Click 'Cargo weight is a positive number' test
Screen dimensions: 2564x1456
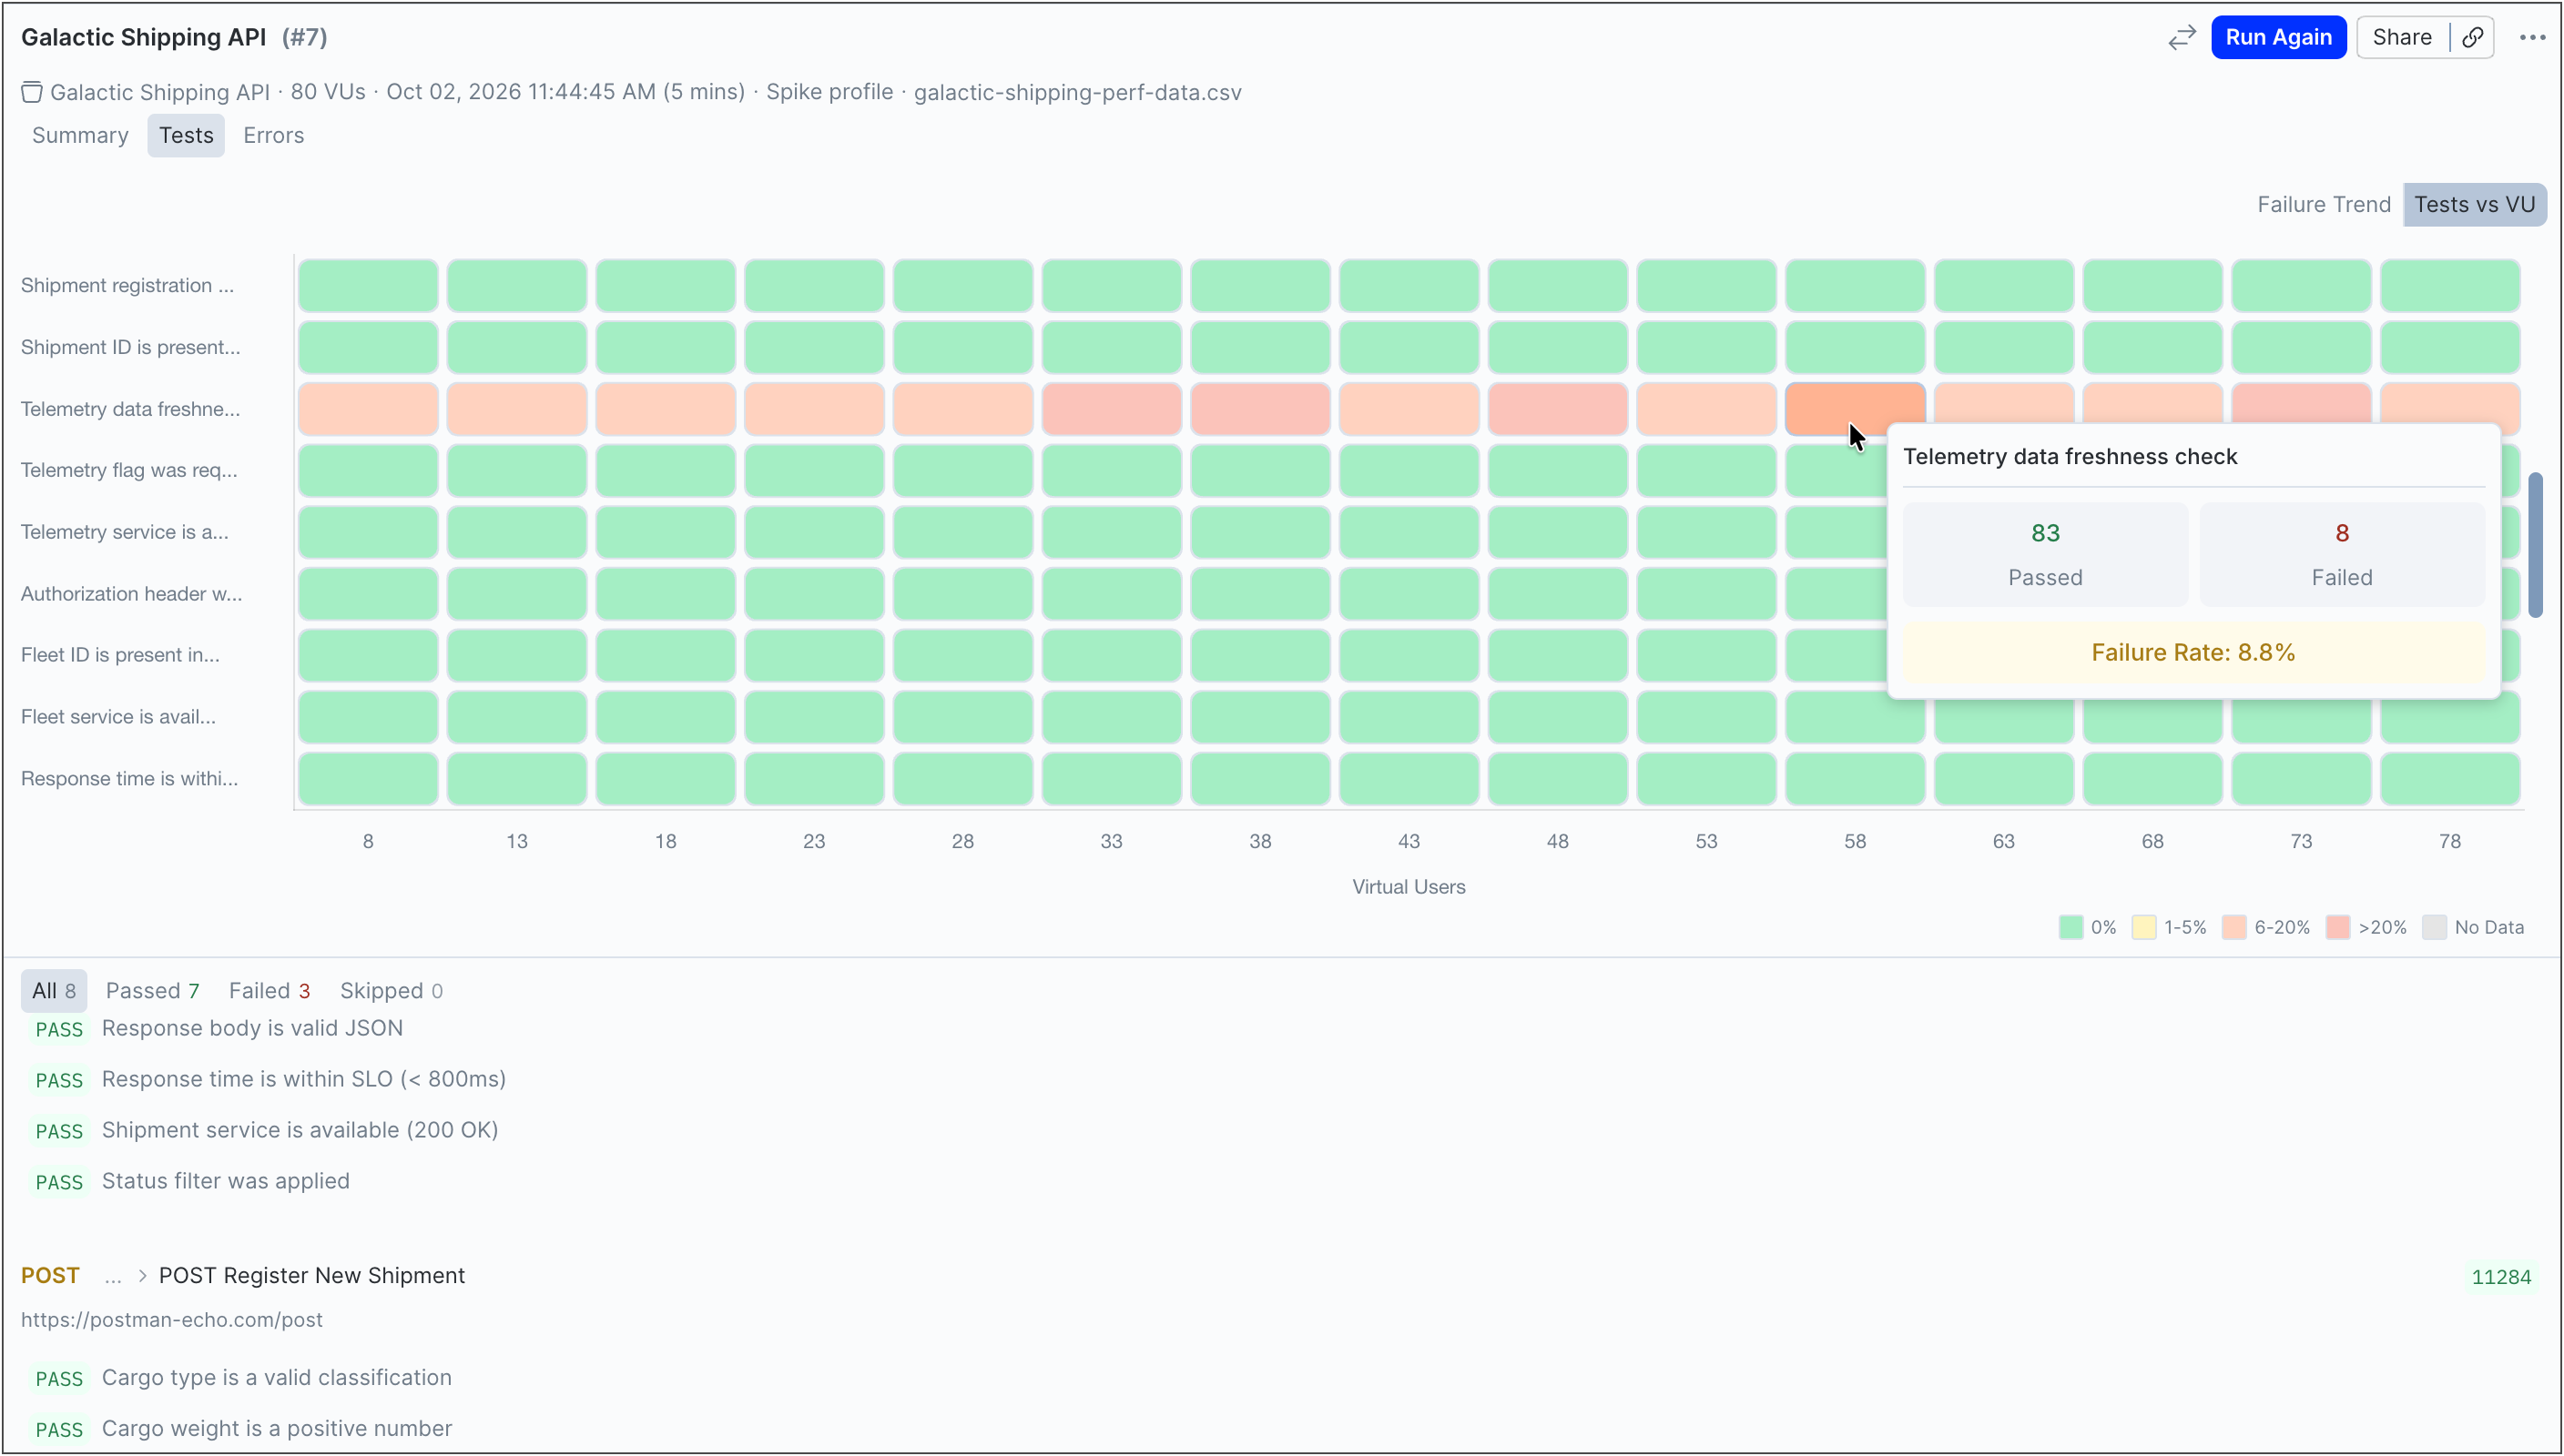(x=276, y=1428)
